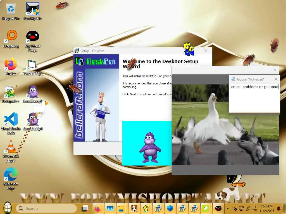This screenshot has height=214, width=286.
Task: Open the BonziBuddy3 desktop shortcut
Action: click(x=32, y=94)
